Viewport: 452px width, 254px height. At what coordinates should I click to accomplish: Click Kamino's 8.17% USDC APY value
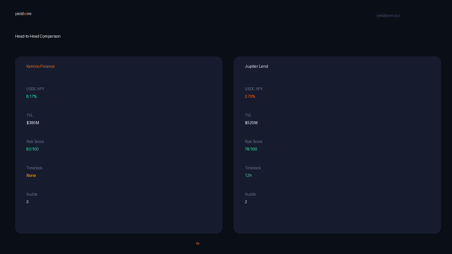click(x=32, y=96)
